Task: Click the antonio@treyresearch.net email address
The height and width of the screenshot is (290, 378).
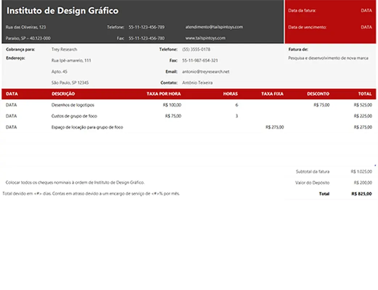Action: pyautogui.click(x=206, y=72)
